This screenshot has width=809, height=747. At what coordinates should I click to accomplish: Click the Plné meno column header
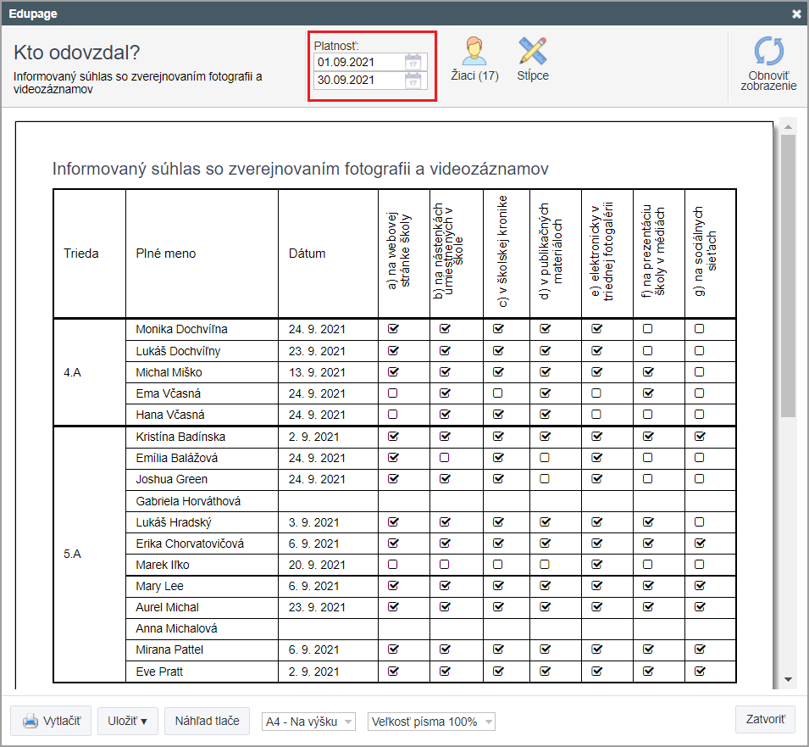[166, 254]
